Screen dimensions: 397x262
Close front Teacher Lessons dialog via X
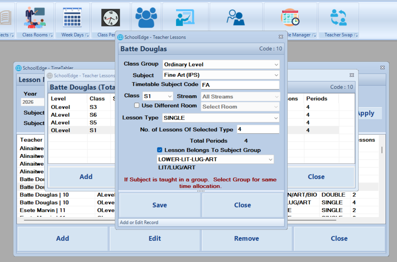coord(281,37)
